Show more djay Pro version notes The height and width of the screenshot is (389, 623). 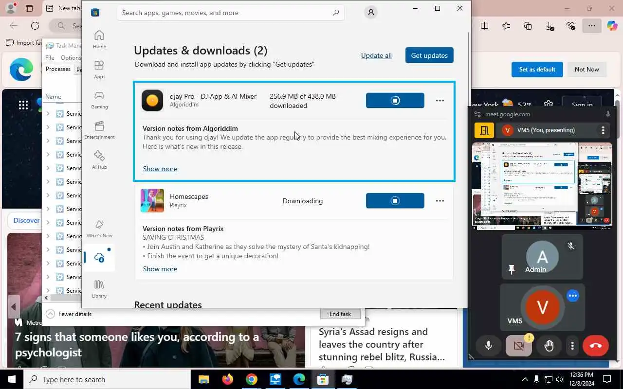point(160,169)
